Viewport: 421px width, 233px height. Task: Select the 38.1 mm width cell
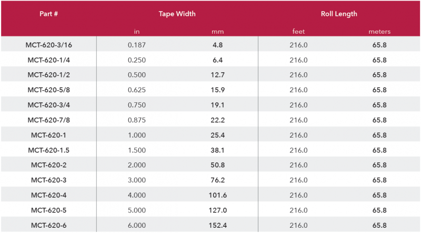click(x=218, y=150)
